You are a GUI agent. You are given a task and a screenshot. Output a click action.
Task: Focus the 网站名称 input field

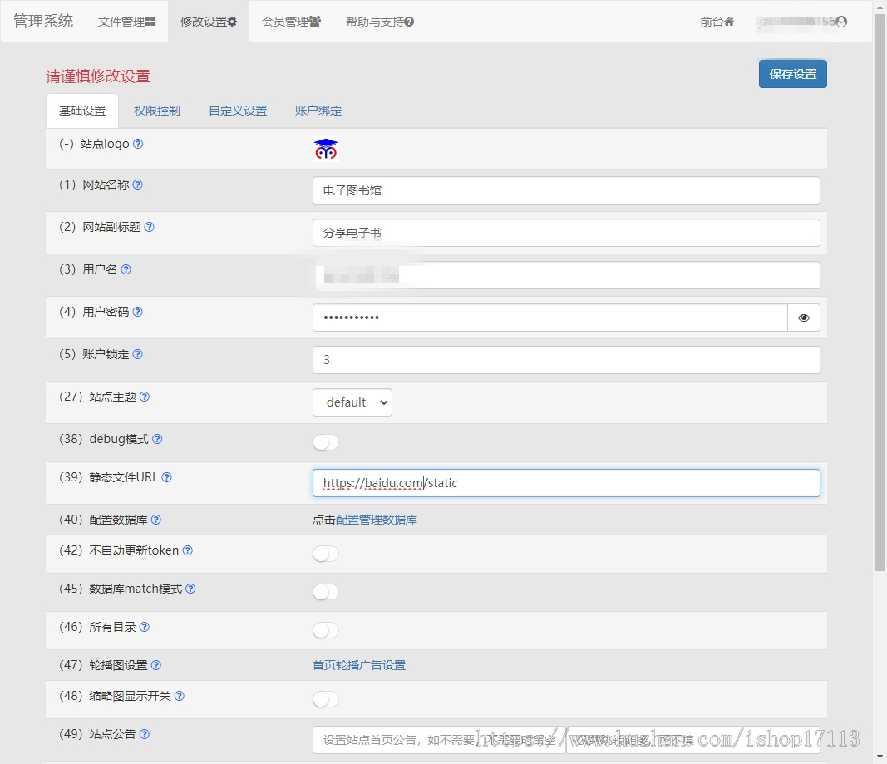point(566,190)
